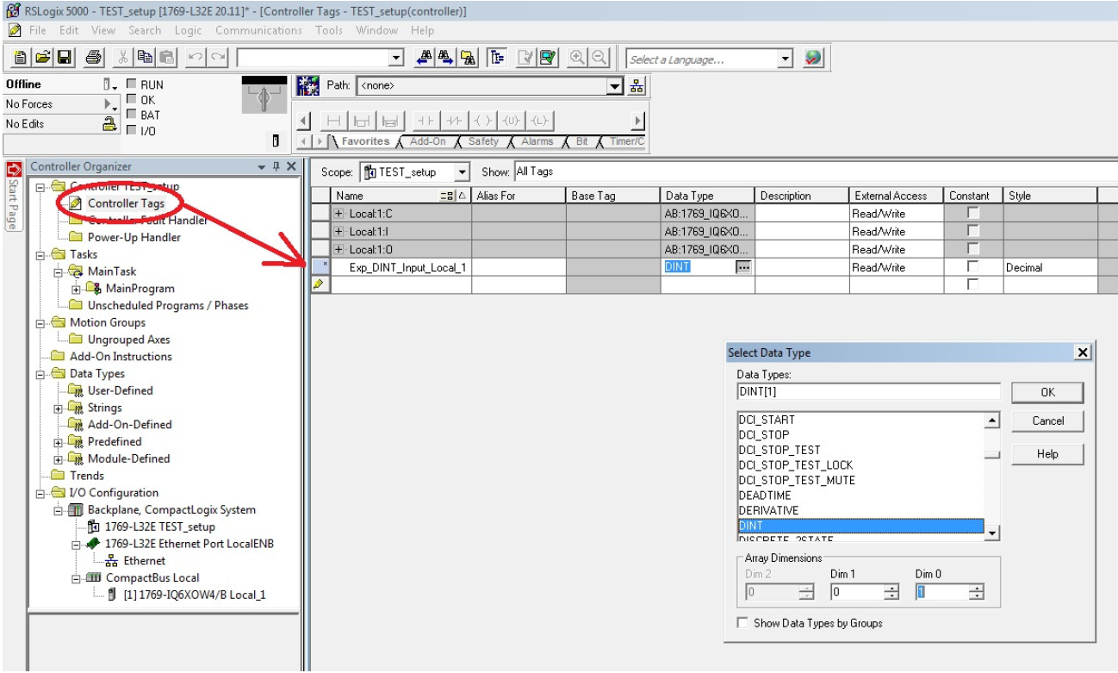The image size is (1118, 673).
Task: Click the Zoom Out magnifier icon
Action: click(x=599, y=59)
